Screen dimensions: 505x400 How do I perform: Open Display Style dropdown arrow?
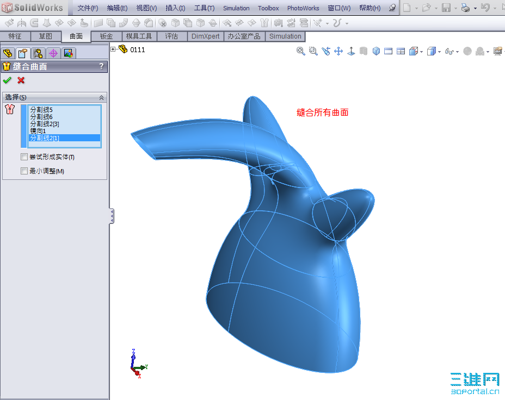pyautogui.click(x=439, y=52)
